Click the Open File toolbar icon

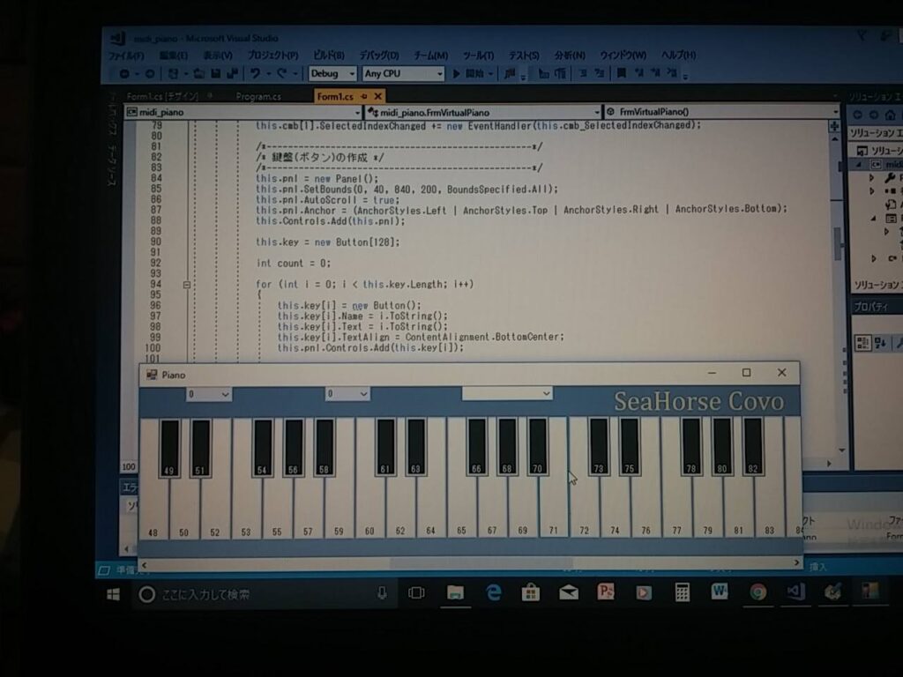tap(199, 74)
